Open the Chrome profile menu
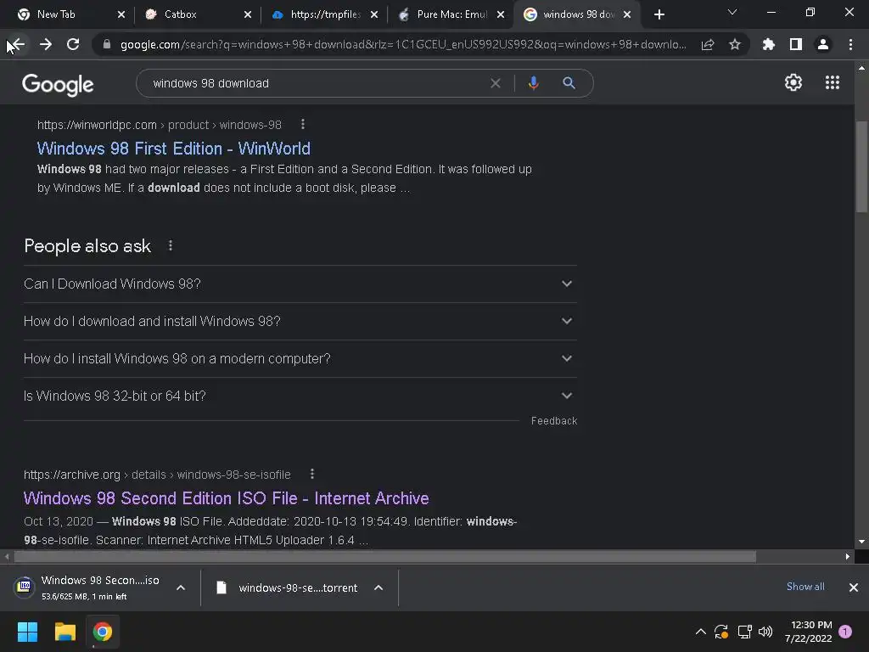Image resolution: width=869 pixels, height=652 pixels. point(823,45)
